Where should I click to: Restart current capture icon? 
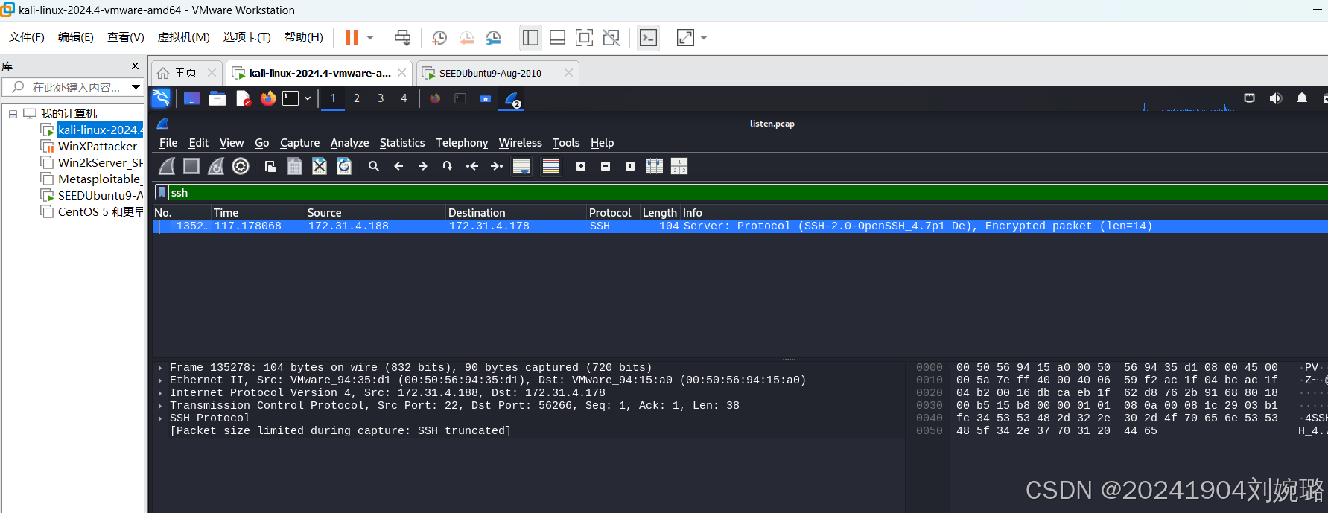[x=216, y=166]
